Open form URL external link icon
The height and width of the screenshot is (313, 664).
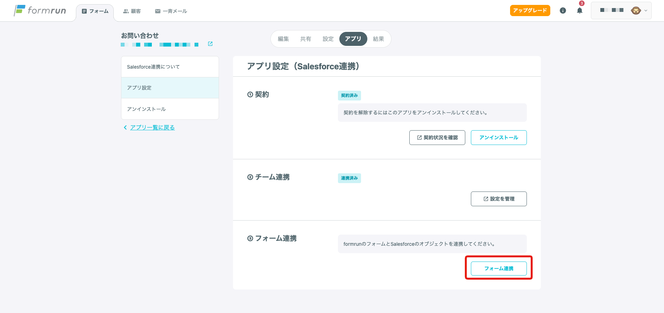210,44
